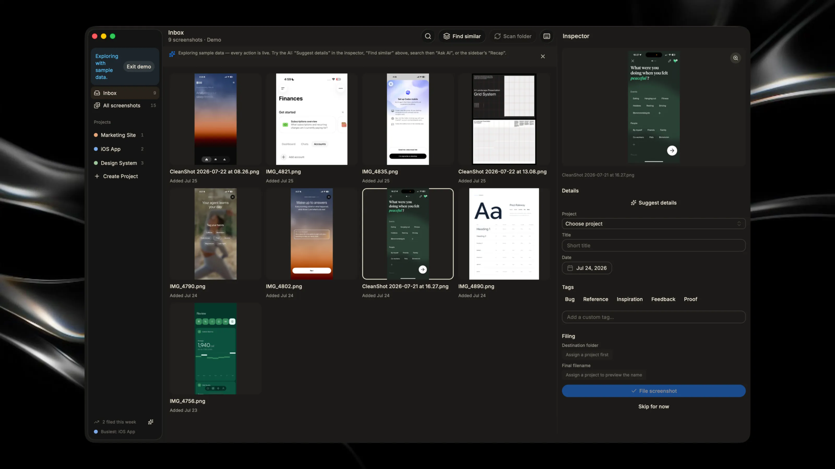Image resolution: width=835 pixels, height=469 pixels.
Task: Click Skip for now
Action: 653,406
